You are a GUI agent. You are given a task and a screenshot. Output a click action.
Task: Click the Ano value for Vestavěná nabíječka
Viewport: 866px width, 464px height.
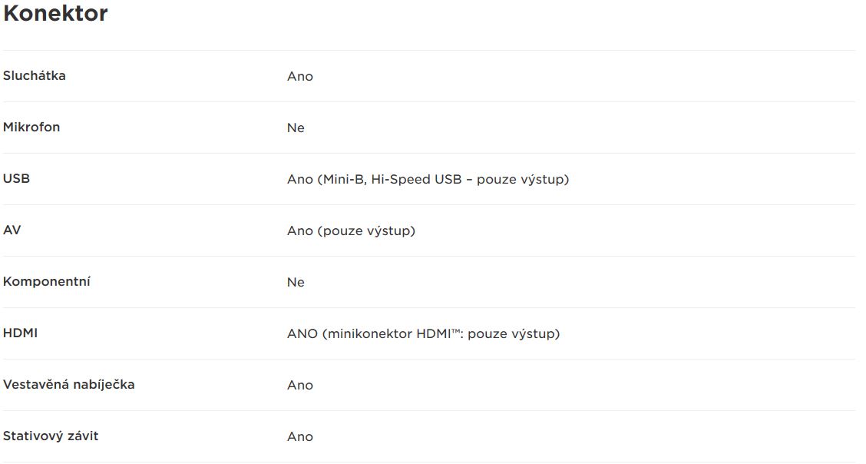tap(300, 385)
